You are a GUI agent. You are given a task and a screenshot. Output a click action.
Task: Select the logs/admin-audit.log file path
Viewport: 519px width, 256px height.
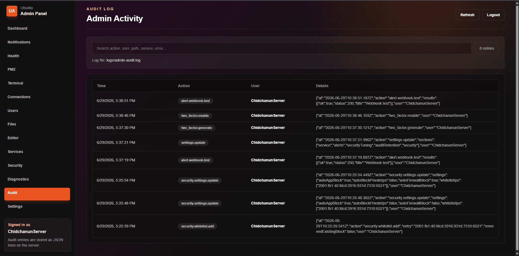[x=123, y=60]
